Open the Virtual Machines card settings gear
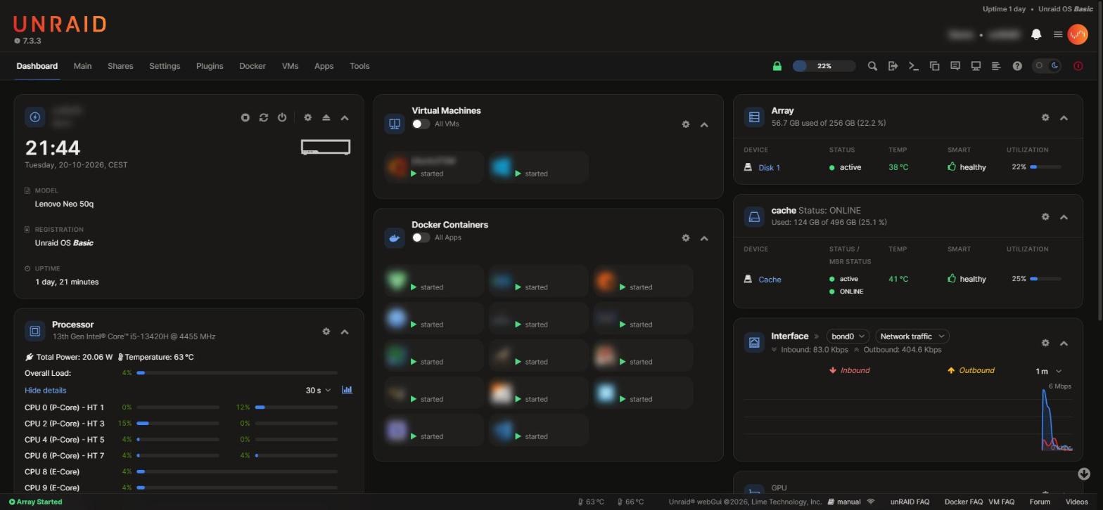Screen dimensions: 1103x510 tap(685, 124)
